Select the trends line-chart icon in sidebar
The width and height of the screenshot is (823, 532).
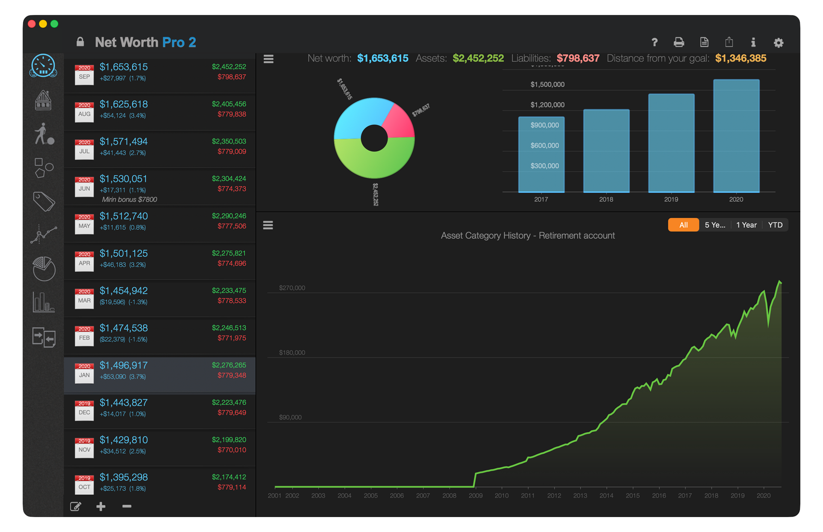(x=43, y=235)
